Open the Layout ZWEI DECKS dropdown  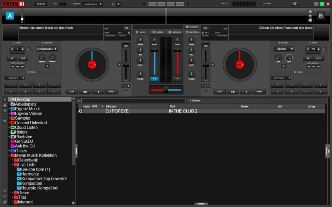93,4
